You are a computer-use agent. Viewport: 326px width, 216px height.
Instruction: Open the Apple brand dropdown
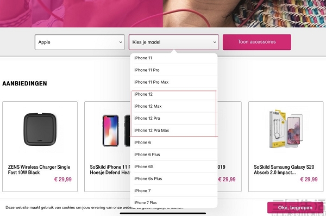tap(80, 42)
